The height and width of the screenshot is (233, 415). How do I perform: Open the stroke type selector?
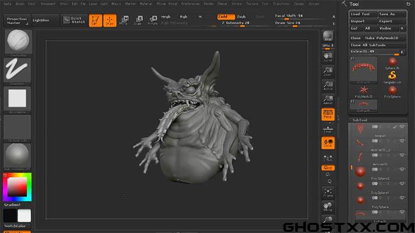17,70
